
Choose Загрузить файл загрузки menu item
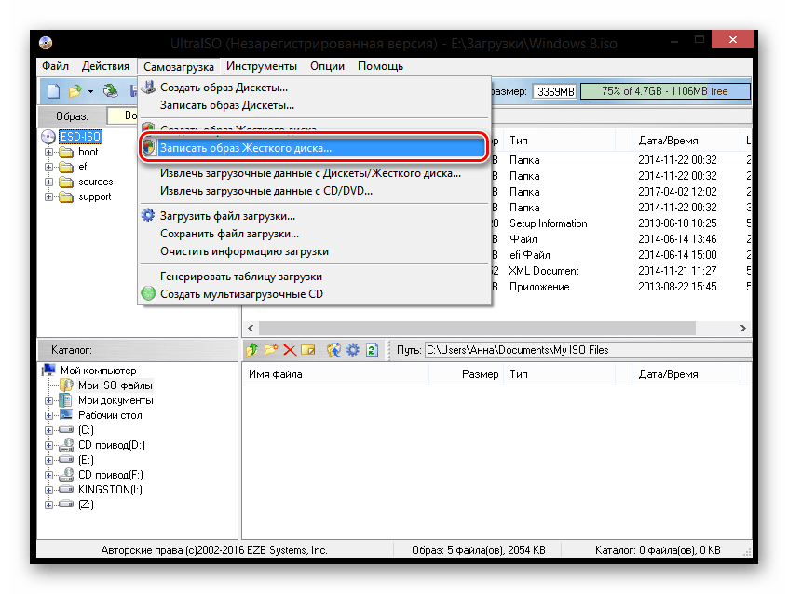pyautogui.click(x=227, y=216)
